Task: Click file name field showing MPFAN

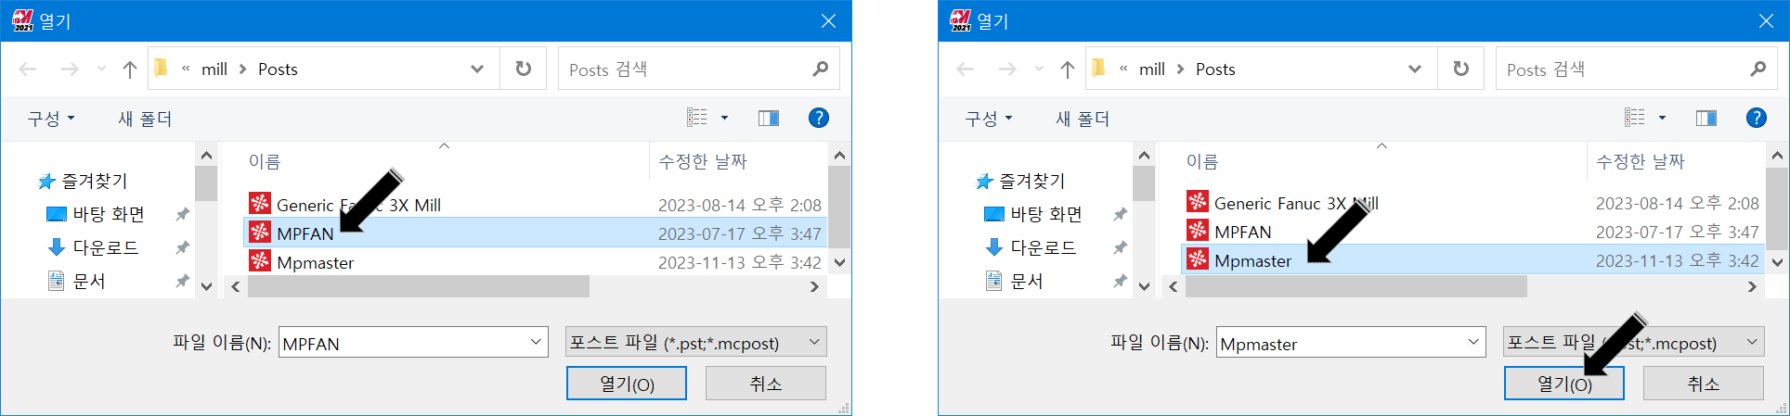Action: click(413, 343)
